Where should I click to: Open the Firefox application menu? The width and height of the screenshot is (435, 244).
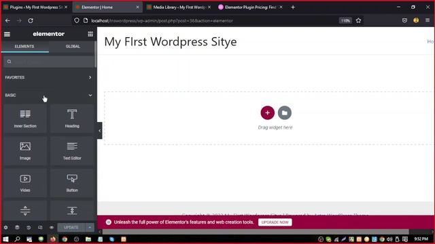point(428,20)
